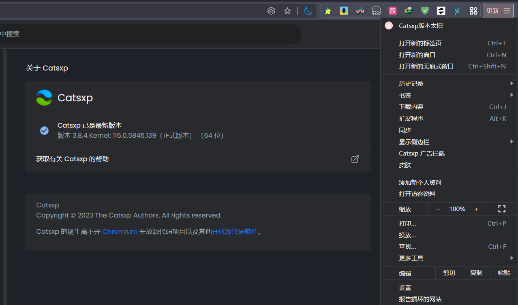Click the version text 版本 3.8.4 Kernel
The image size is (518, 305).
coord(141,136)
